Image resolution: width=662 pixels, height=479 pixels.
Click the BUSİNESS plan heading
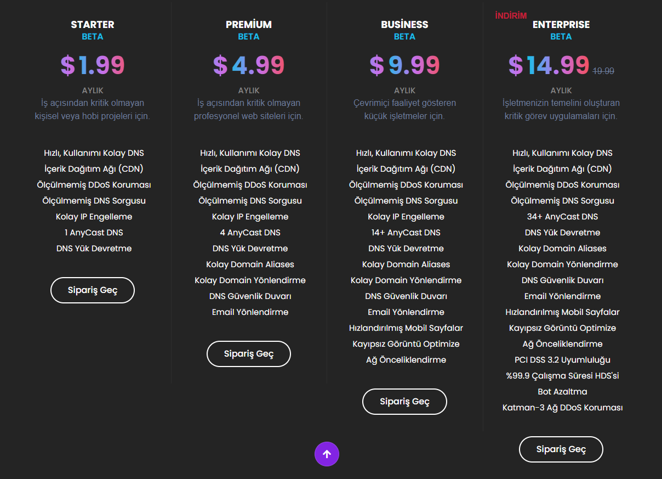[x=404, y=25]
